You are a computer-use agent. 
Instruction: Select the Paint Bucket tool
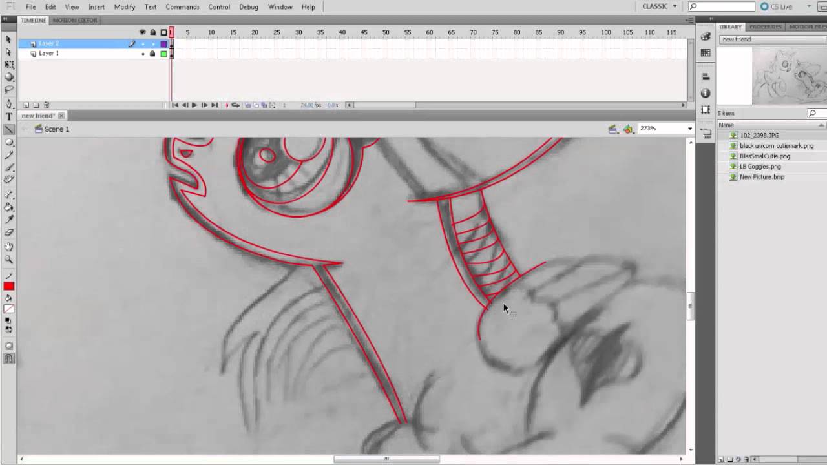coord(9,207)
